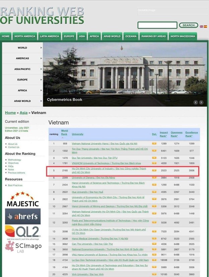Viewport: 209px width, 277px height.
Task: Open the AFRICA navigation tab
Action: [x=94, y=36]
